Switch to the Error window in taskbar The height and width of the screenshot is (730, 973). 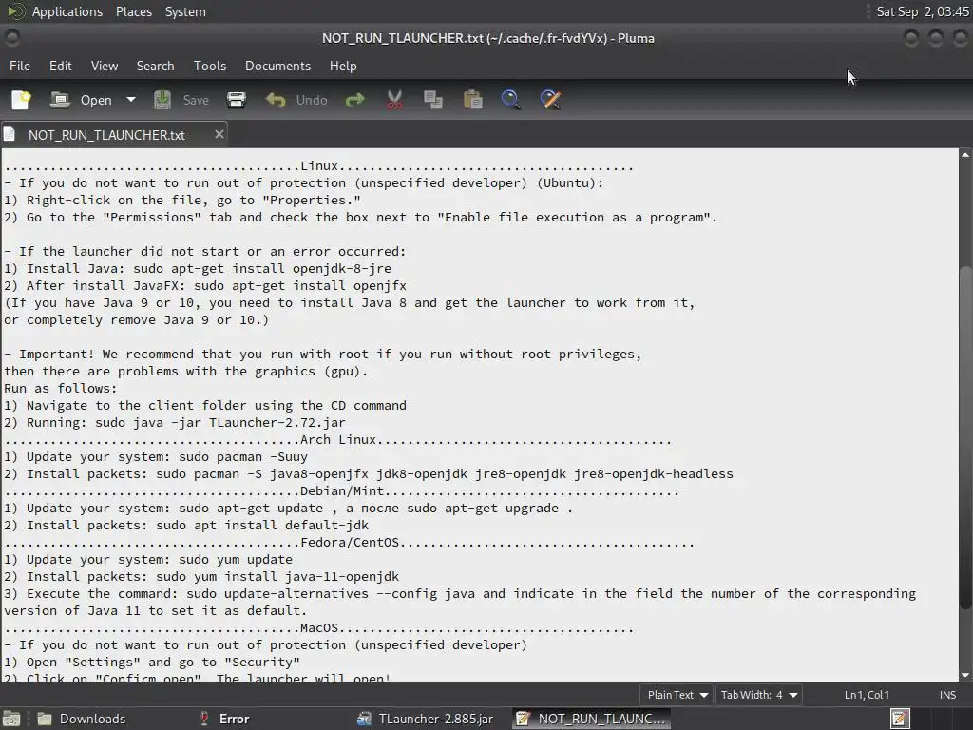click(224, 719)
